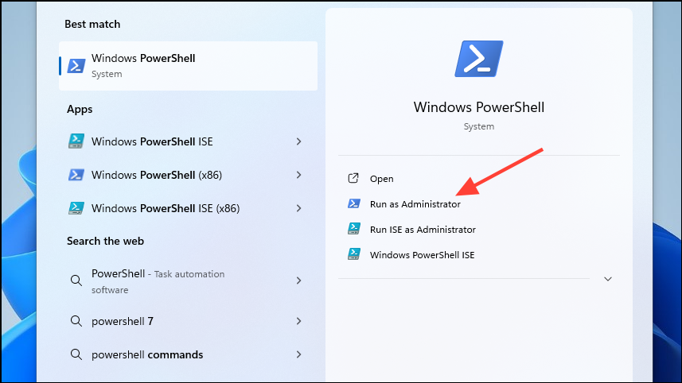
Task: Click search icon beside PowerShell task automation
Action: coord(76,280)
